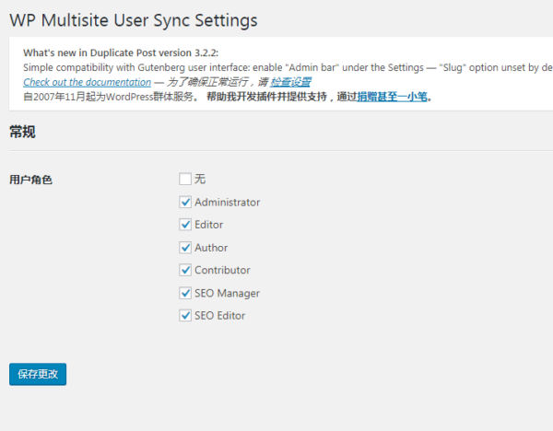Uncheck the Administrator role checkbox
Viewport: 553px width, 431px height.
185,203
